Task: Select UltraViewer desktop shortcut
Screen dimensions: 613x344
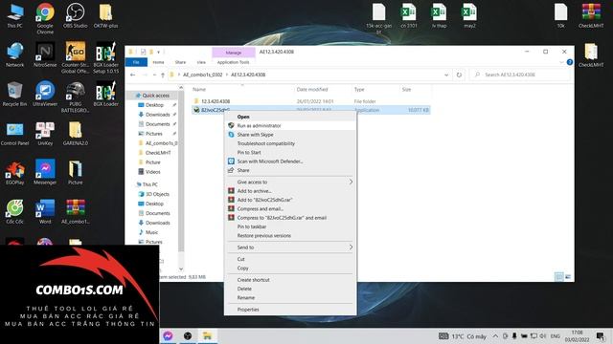Action: point(45,94)
